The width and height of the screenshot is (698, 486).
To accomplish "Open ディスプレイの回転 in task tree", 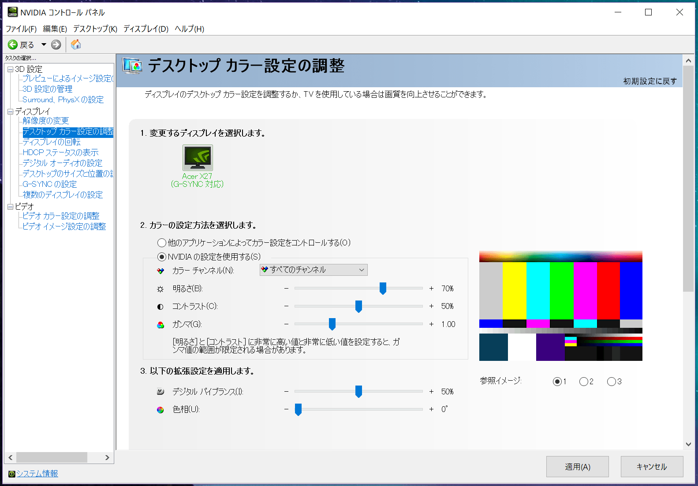I will pyautogui.click(x=52, y=142).
